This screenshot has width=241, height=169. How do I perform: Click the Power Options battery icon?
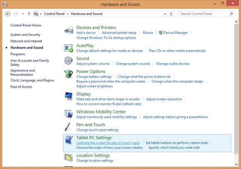point(69,73)
